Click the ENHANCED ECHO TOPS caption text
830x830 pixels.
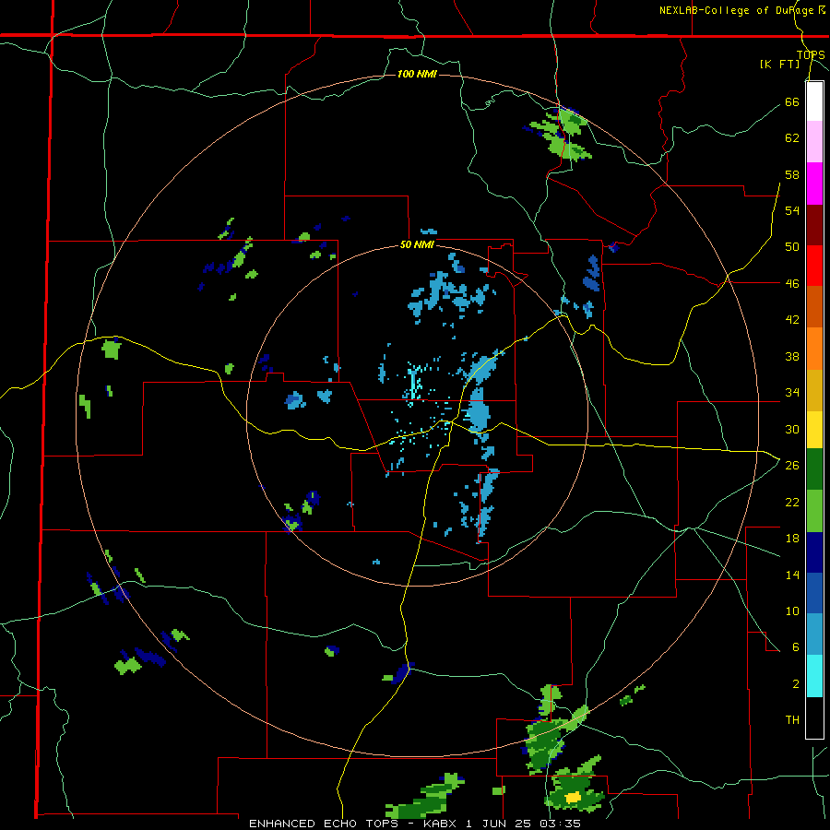pyautogui.click(x=414, y=824)
